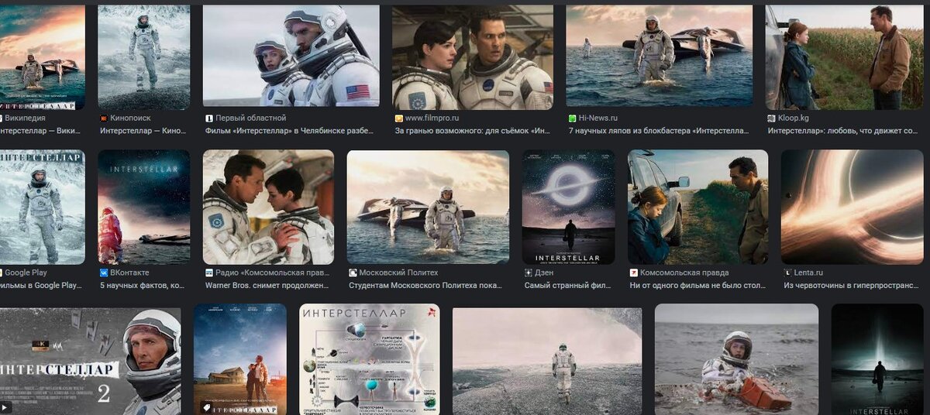The width and height of the screenshot is (930, 415).
Task: Click the Первый областной favicon
Action: point(208,118)
